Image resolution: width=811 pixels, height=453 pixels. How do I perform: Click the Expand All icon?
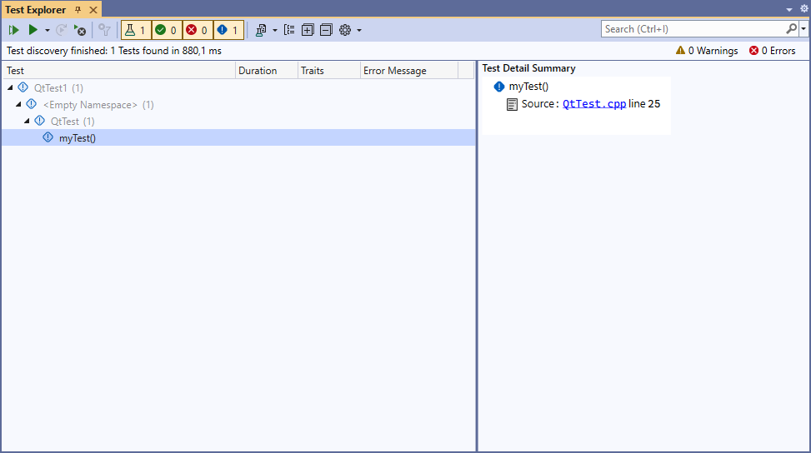[x=308, y=30]
